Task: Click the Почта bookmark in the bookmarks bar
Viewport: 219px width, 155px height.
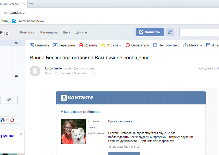Action: [x=4, y=21]
